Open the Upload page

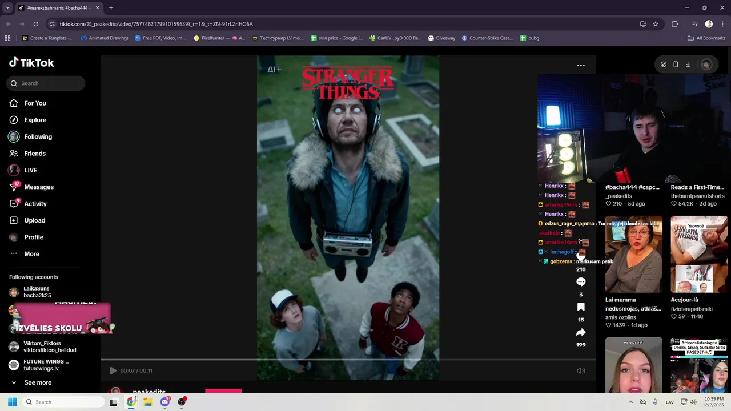click(27, 220)
